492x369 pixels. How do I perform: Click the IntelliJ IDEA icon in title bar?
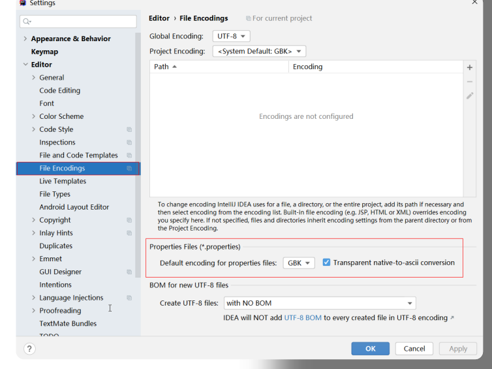pyautogui.click(x=23, y=3)
